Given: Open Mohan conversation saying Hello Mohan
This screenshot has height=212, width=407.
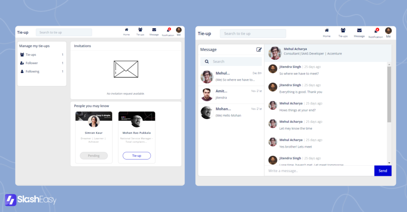Looking at the screenshot, I should coord(231,112).
